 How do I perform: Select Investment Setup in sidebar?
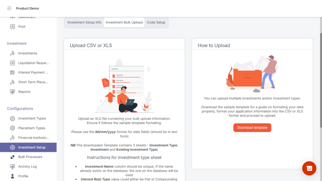point(32,147)
